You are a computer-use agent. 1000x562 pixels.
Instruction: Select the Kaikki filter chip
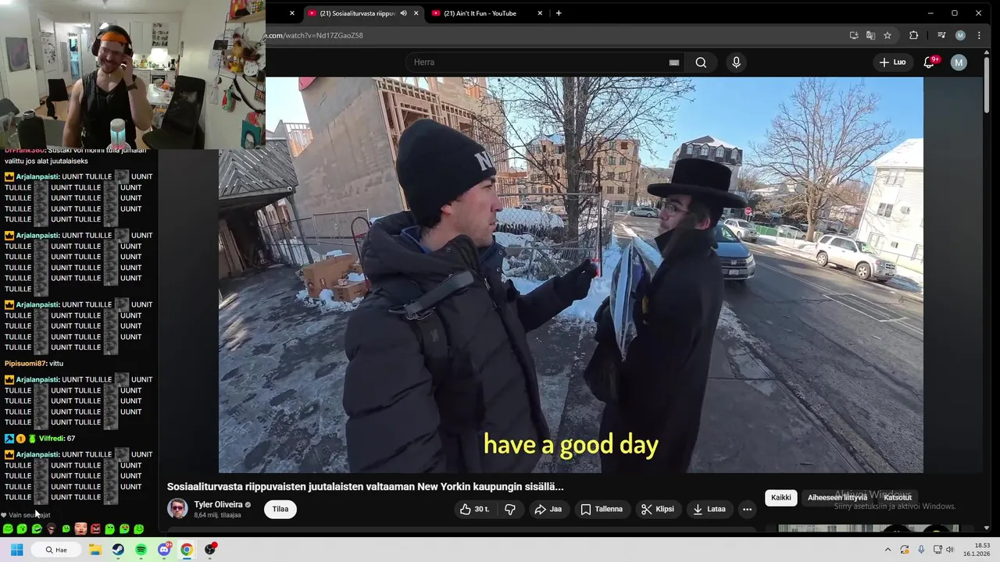coord(781,498)
